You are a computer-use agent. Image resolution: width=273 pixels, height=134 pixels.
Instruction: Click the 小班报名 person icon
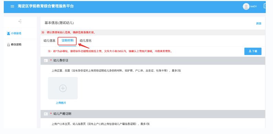(8, 33)
